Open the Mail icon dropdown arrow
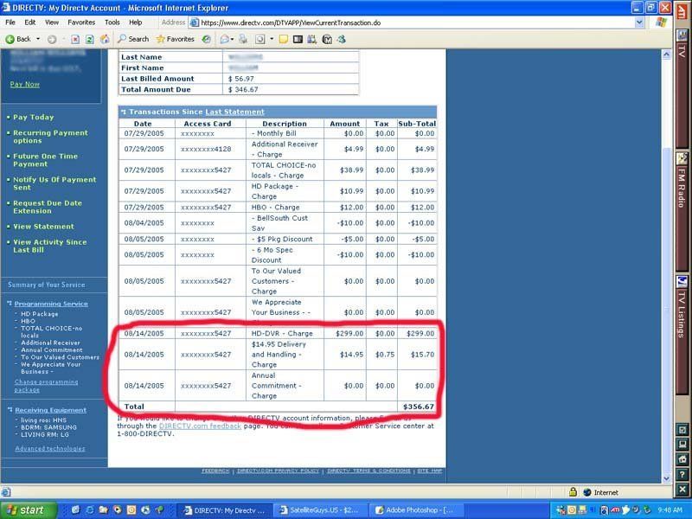Viewport: 692px width, 519px height. (x=232, y=39)
